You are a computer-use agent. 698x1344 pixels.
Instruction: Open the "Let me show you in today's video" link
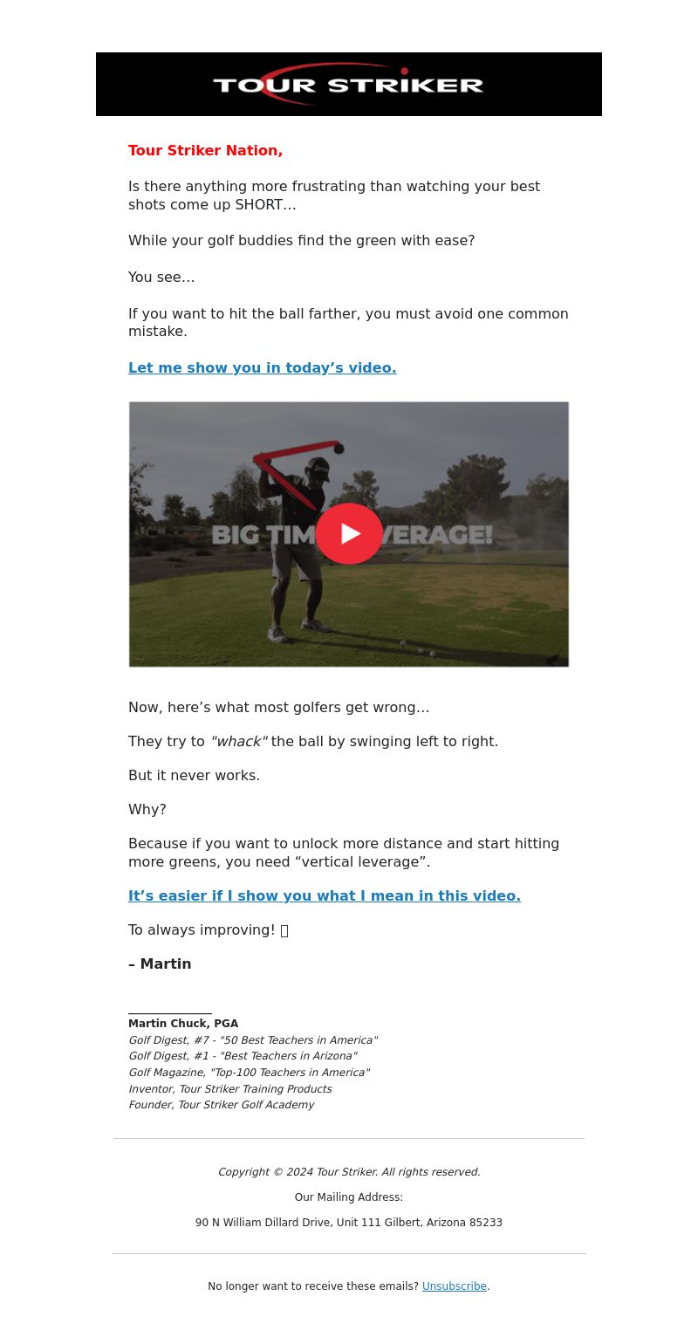263,368
